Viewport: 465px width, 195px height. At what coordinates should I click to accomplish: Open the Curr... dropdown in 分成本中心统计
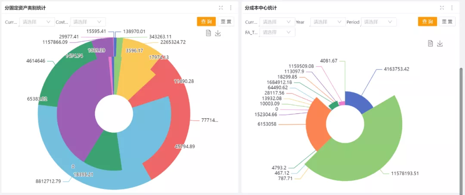tap(277, 22)
